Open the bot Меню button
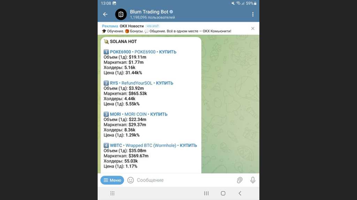 112,180
